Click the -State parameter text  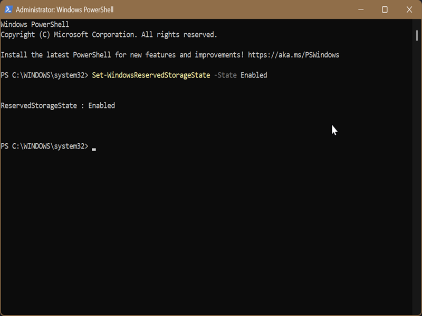[225, 75]
